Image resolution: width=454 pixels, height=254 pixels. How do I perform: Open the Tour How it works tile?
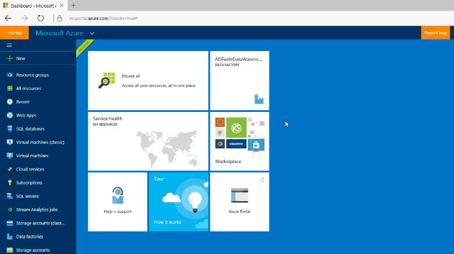coord(178,202)
